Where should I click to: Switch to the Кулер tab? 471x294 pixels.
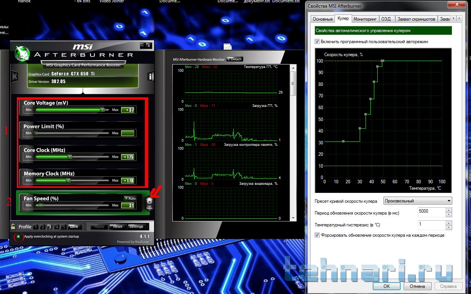coord(343,18)
